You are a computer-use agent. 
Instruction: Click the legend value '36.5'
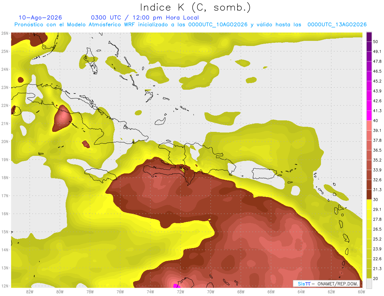tap(377, 150)
